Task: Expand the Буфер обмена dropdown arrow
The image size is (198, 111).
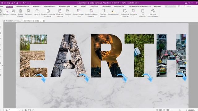Action: point(23,16)
